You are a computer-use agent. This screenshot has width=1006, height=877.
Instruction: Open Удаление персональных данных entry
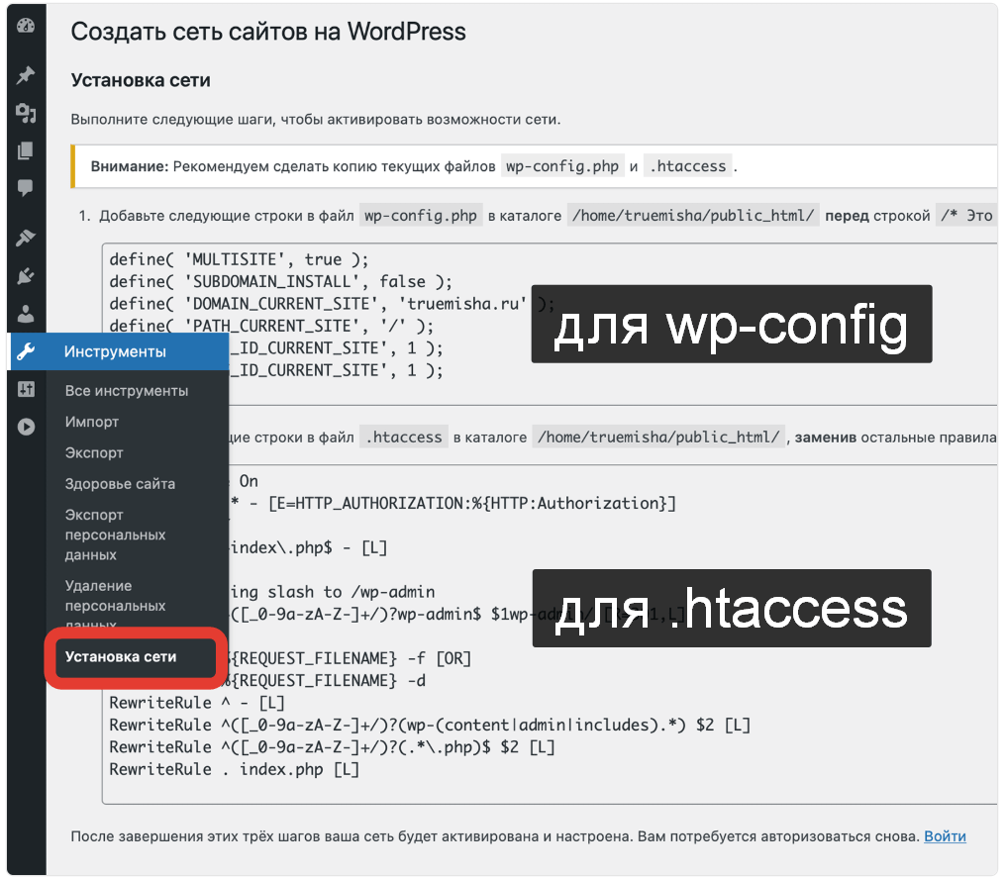click(x=115, y=605)
